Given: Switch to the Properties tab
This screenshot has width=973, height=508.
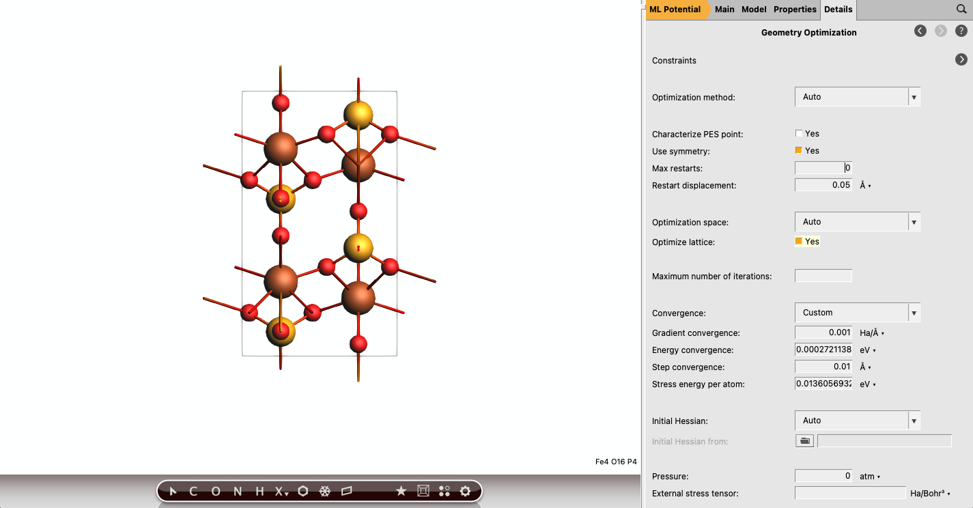Looking at the screenshot, I should pyautogui.click(x=795, y=10).
